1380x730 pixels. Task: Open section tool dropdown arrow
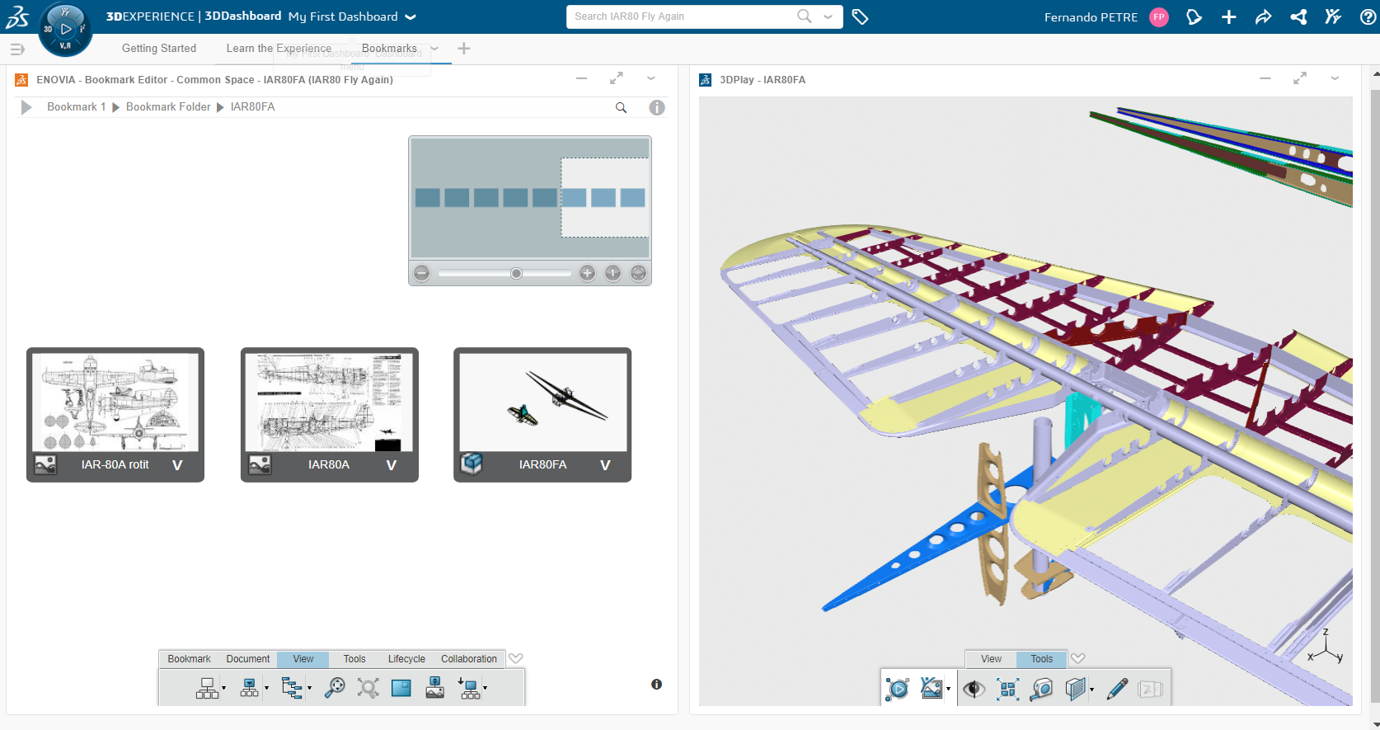click(1091, 689)
